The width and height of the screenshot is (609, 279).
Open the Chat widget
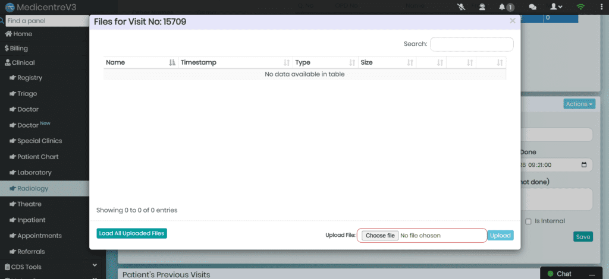pos(564,274)
